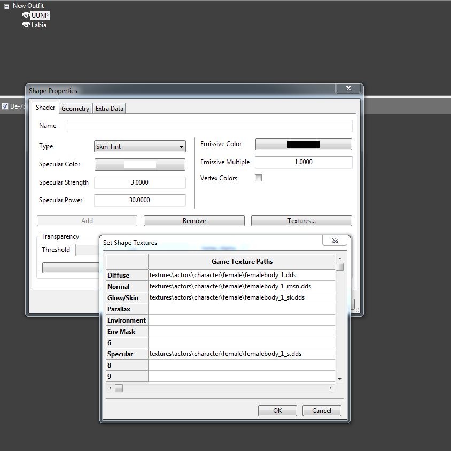
Task: Select the Labia shape in tree
Action: (39, 25)
